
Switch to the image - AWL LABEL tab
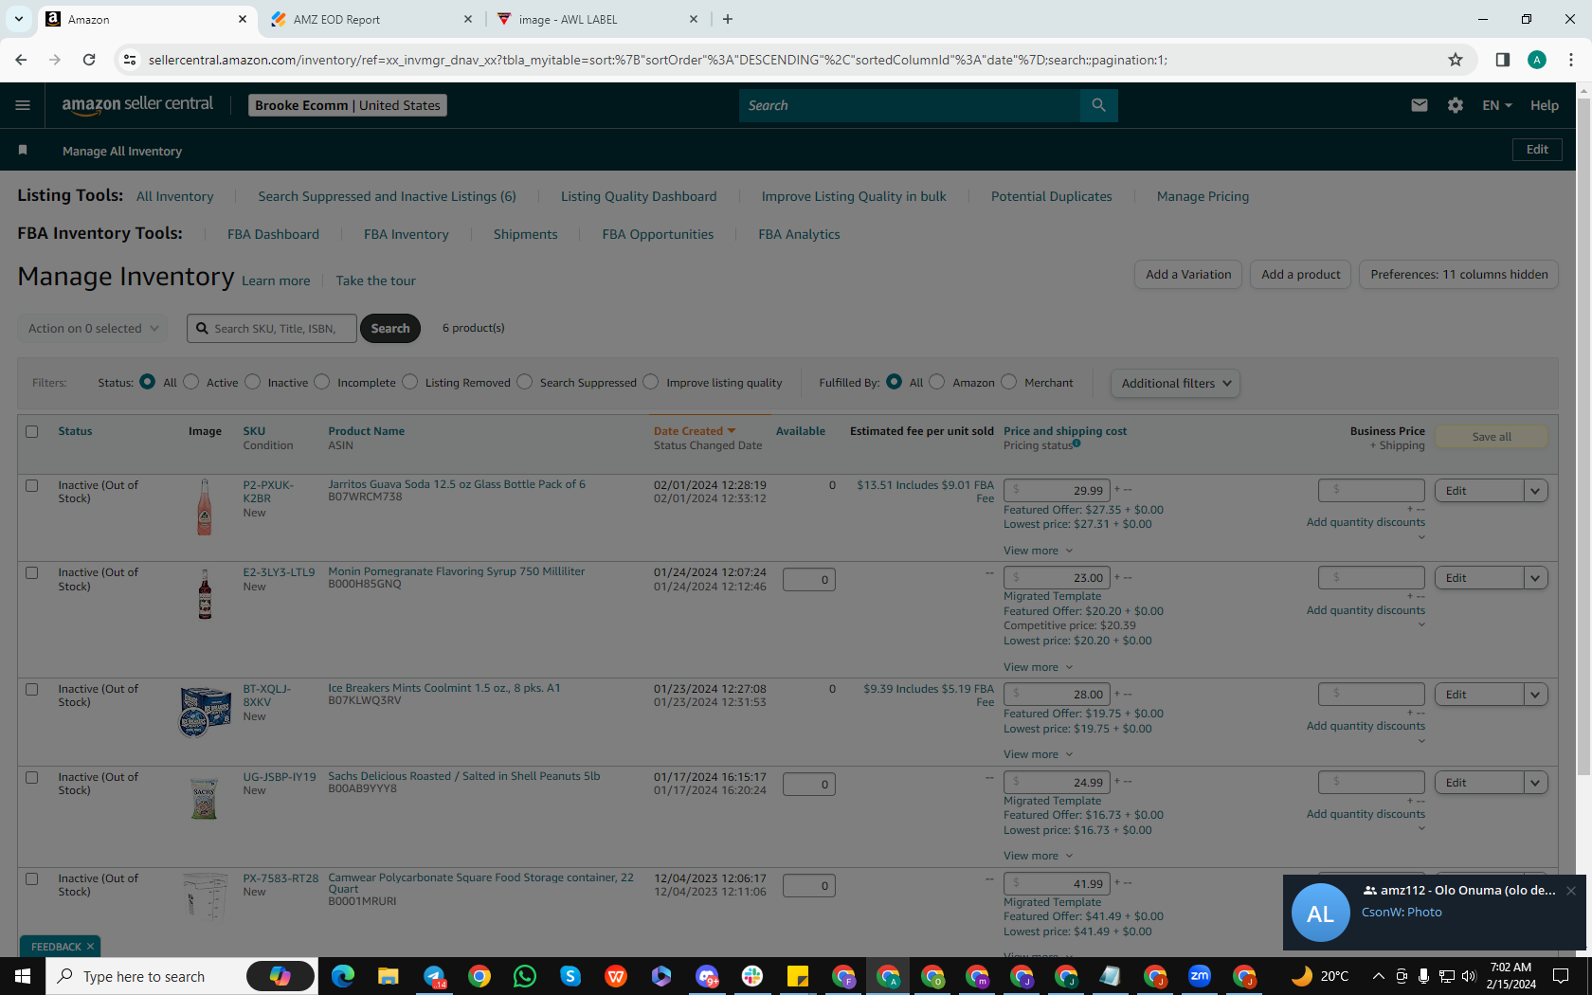[x=597, y=19]
